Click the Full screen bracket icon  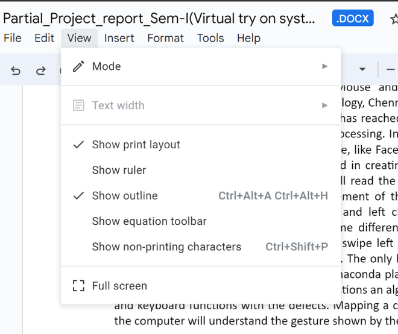click(78, 286)
